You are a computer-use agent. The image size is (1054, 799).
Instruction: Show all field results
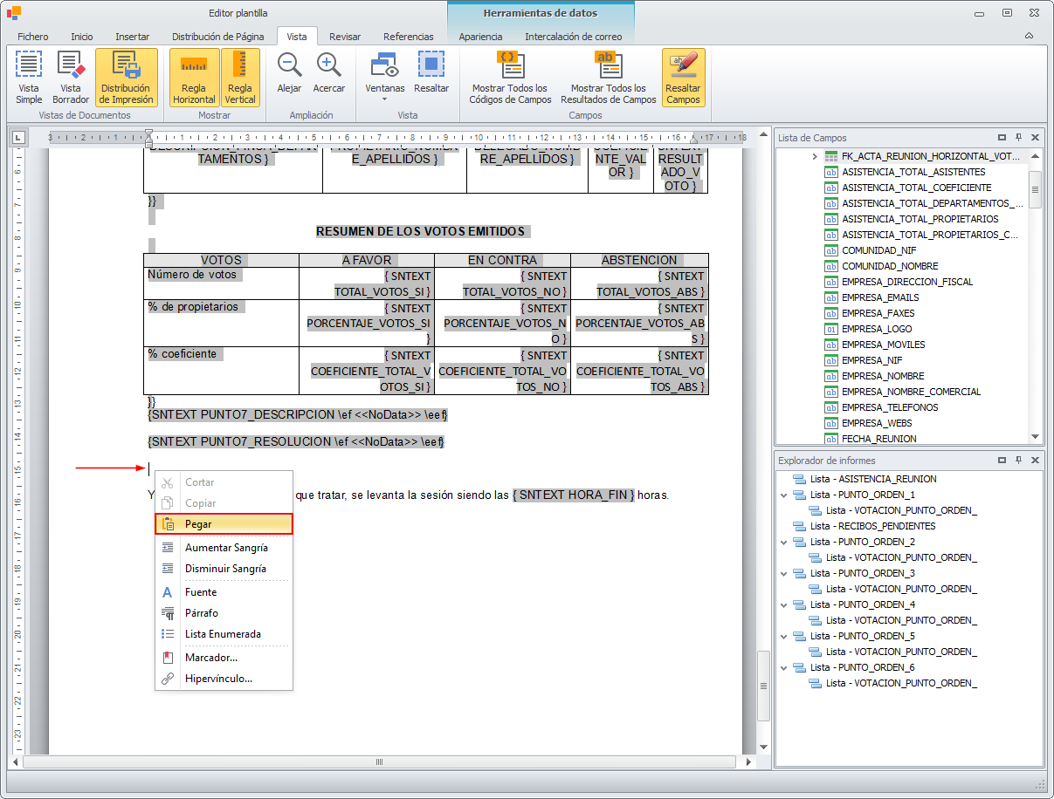(609, 77)
